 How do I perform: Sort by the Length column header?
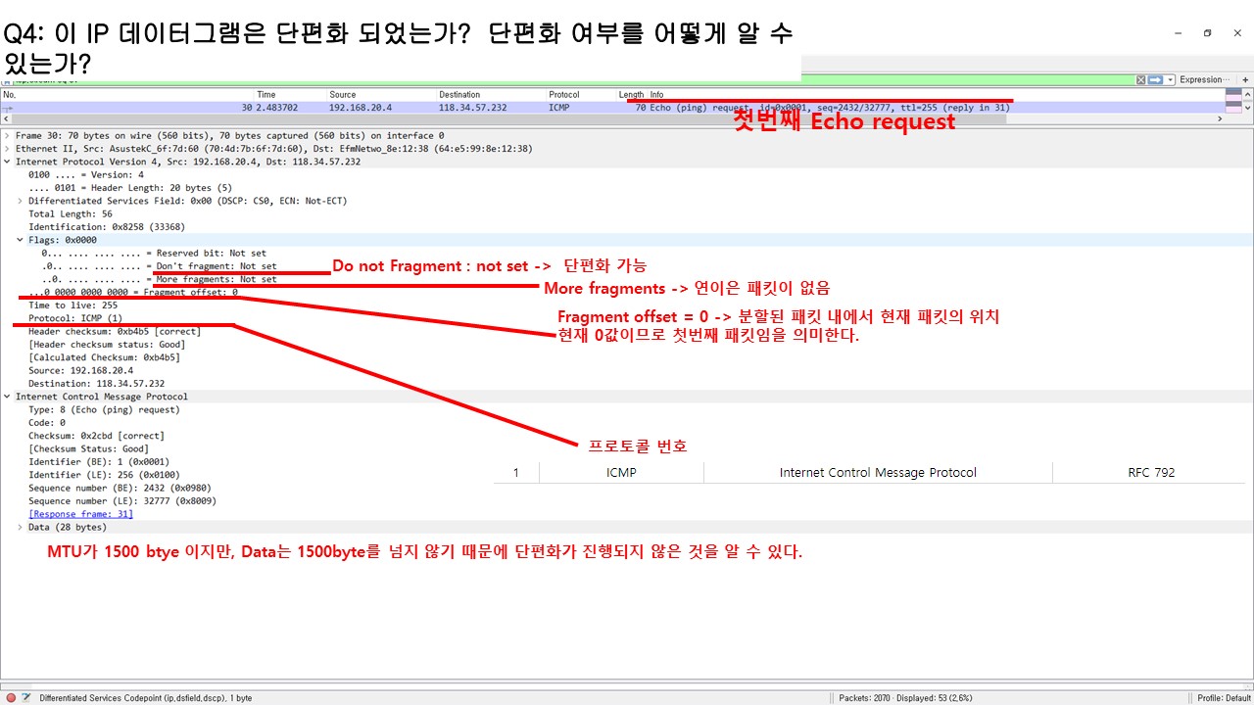pyautogui.click(x=632, y=95)
